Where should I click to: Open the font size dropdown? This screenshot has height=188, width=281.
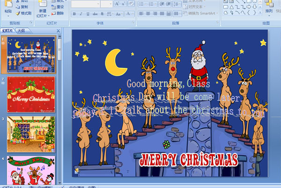111,5
